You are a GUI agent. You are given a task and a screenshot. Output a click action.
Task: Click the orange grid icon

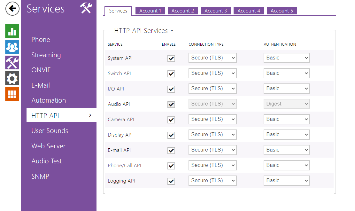12,94
